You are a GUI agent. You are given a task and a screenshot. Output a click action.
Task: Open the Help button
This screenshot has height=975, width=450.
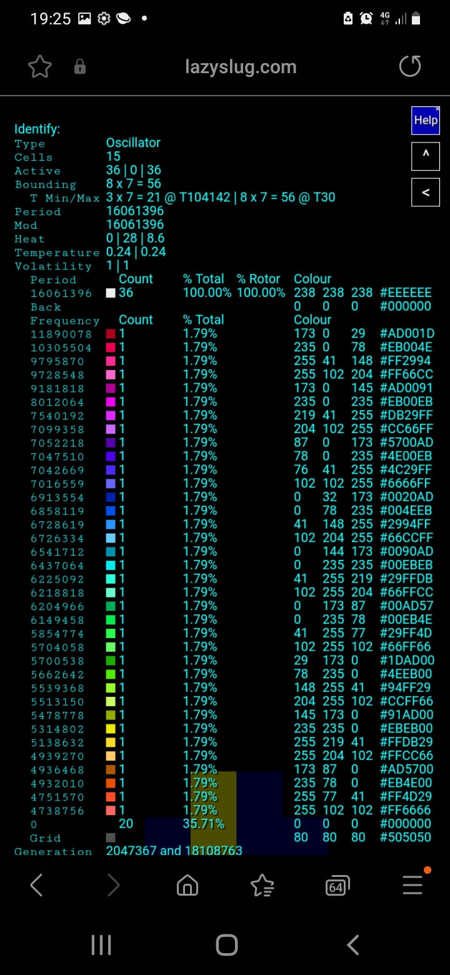[x=426, y=121]
